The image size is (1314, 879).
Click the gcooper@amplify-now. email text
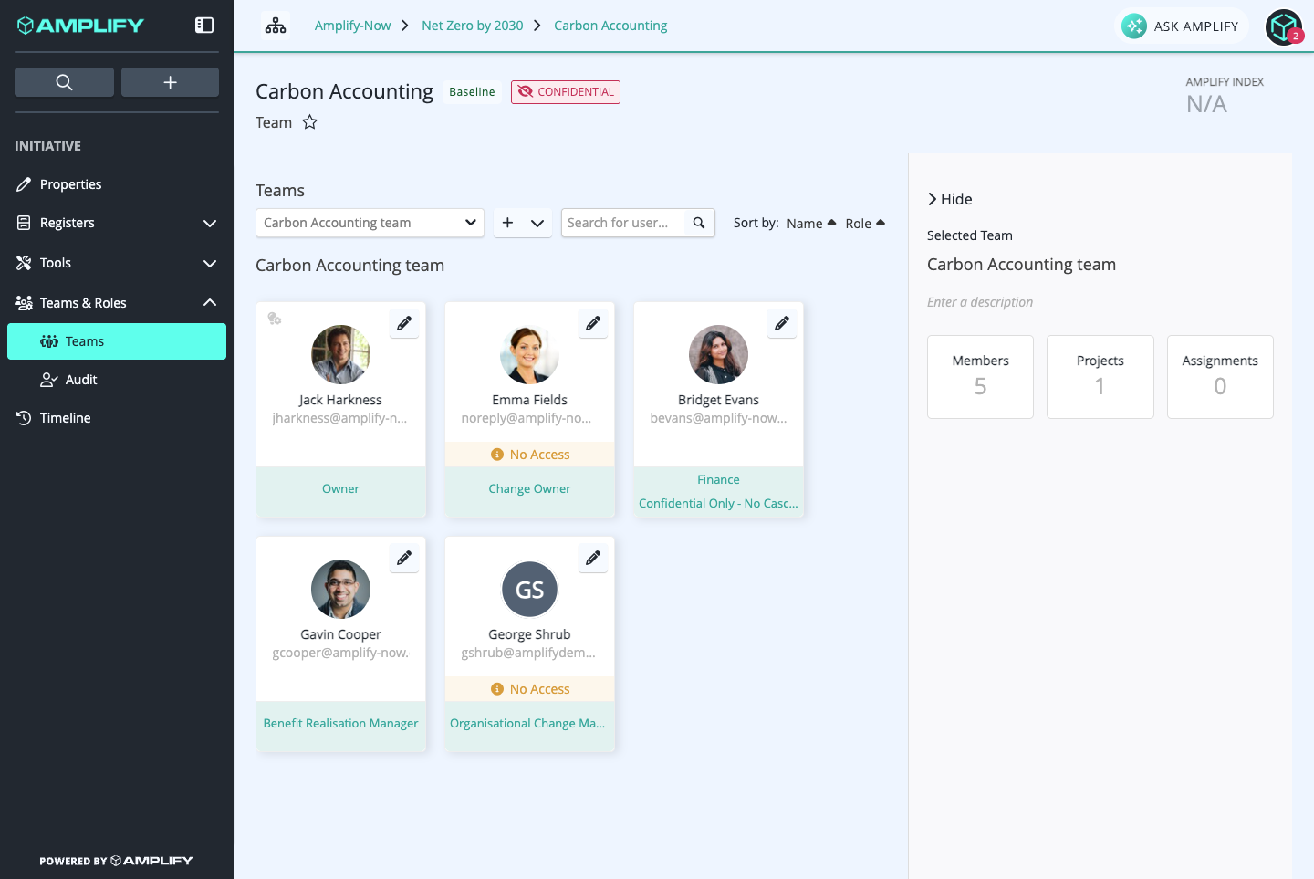[x=340, y=653]
